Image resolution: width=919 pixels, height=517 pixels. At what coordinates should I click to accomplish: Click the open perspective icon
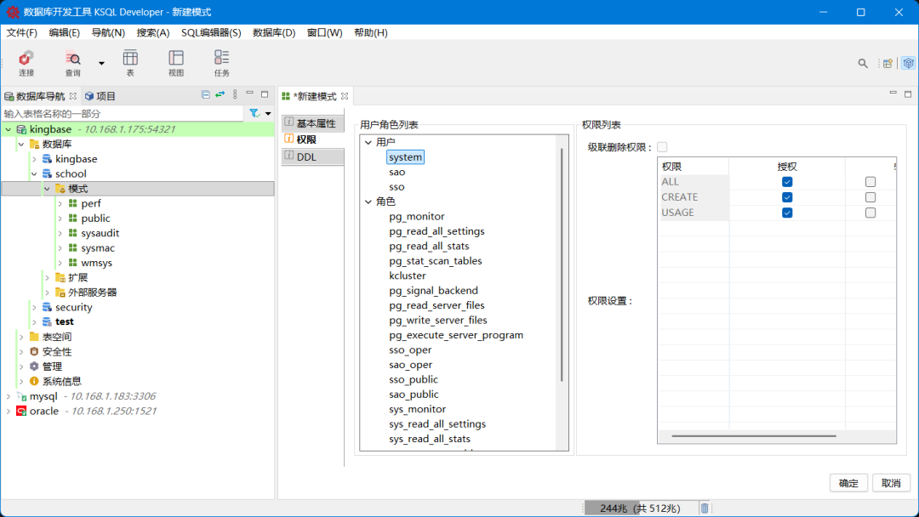point(888,63)
